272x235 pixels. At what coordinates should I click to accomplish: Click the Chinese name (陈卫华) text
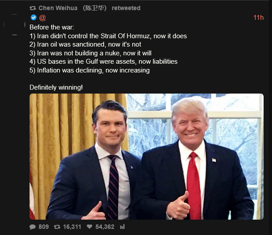[x=94, y=8]
